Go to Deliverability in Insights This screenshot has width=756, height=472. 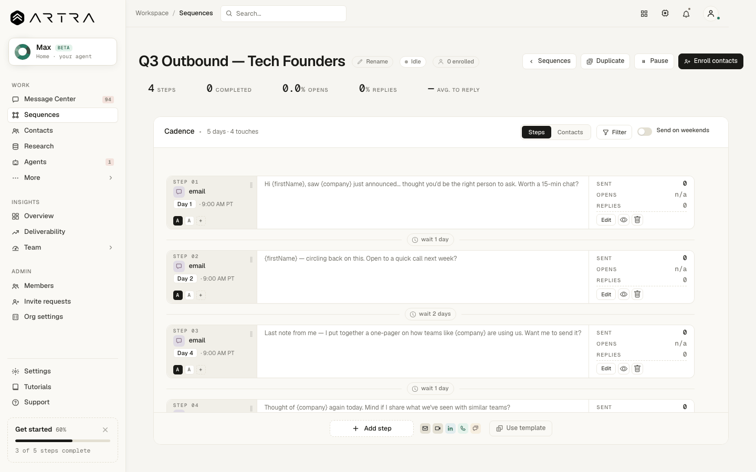tap(62, 232)
